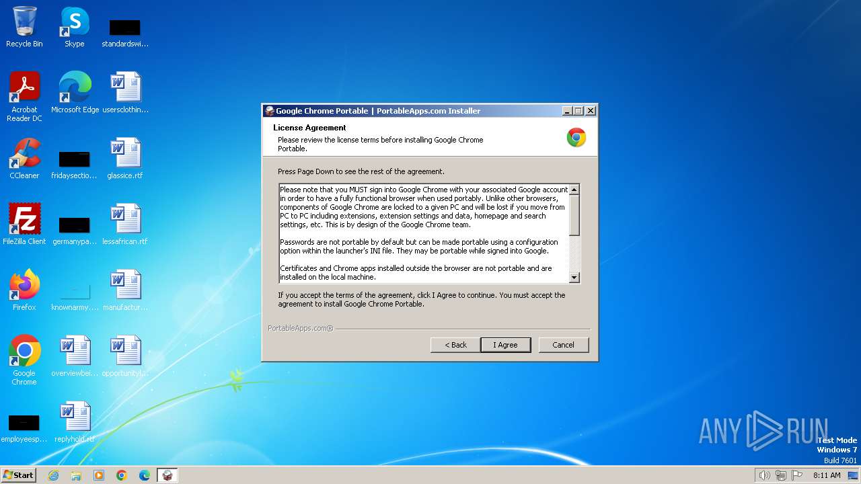Close the installer window
This screenshot has height=484, width=861.
(x=591, y=111)
